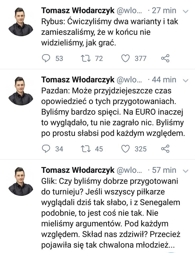
Task: Open options chevron on 57 min tweet
Action: [x=186, y=171]
